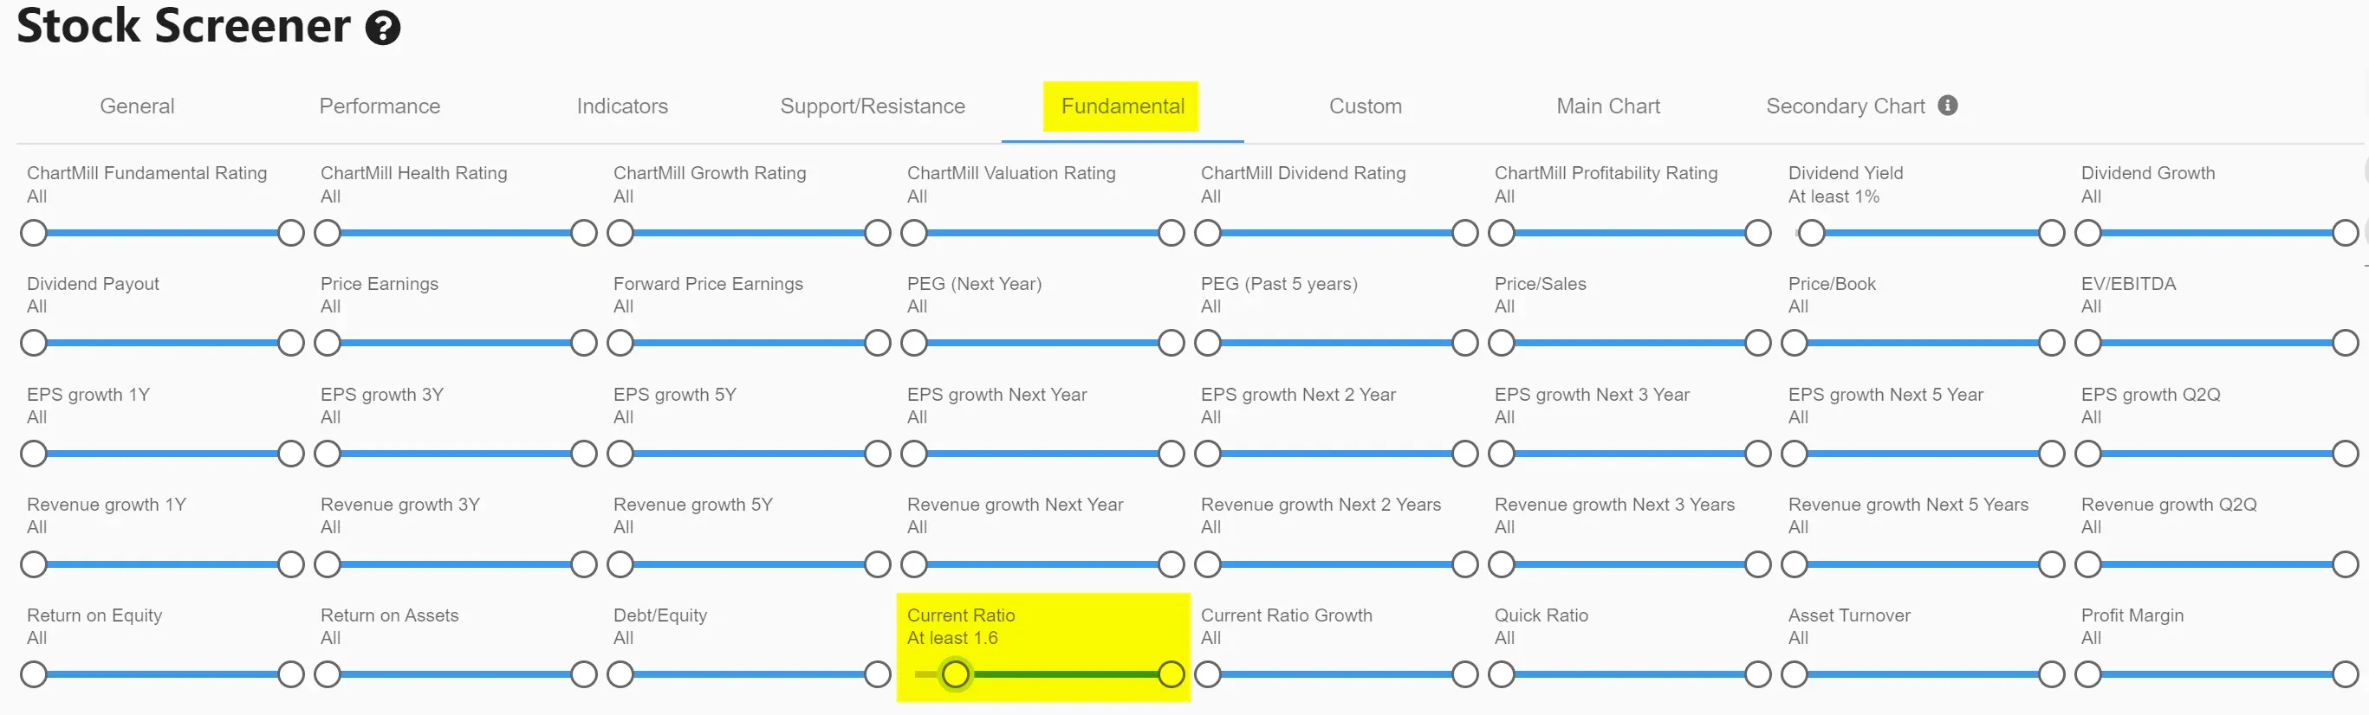The width and height of the screenshot is (2369, 715).
Task: Open the Custom tab
Action: coord(1366,106)
